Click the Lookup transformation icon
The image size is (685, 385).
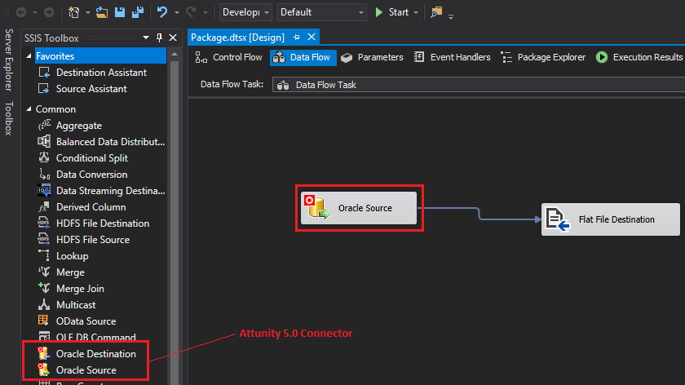44,255
